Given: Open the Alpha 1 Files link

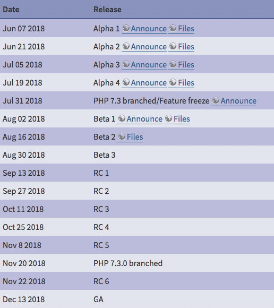Looking at the screenshot, I should point(181,29).
